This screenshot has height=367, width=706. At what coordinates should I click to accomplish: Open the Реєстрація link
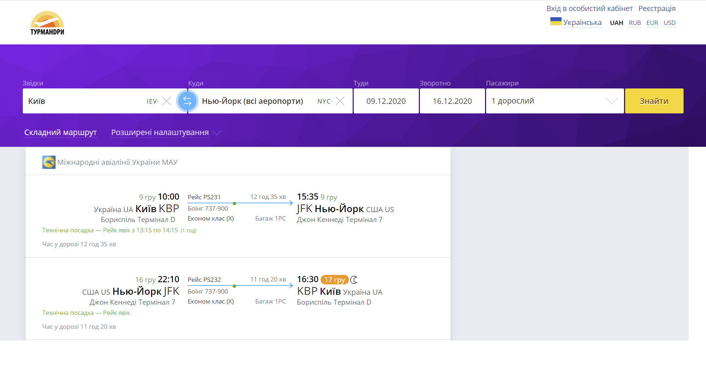coord(657,8)
